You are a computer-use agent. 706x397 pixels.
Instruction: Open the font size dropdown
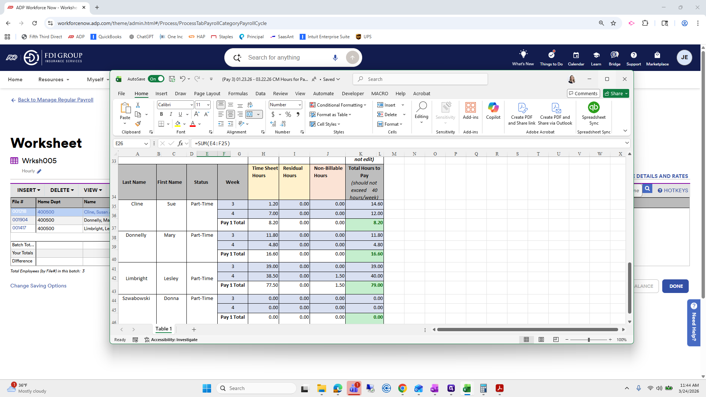click(208, 105)
